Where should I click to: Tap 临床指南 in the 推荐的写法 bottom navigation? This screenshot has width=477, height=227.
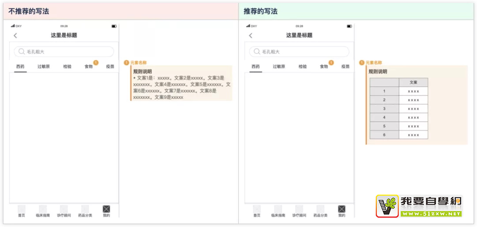point(278,211)
